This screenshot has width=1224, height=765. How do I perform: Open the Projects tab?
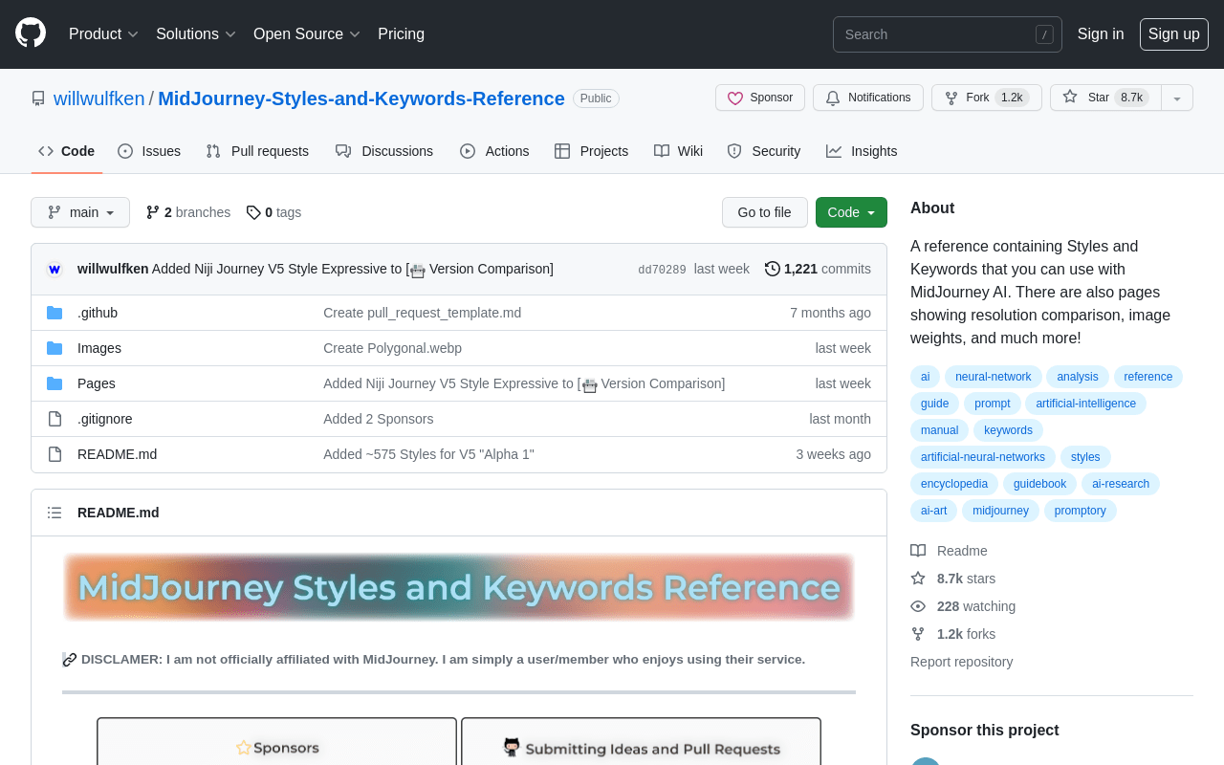(x=592, y=151)
